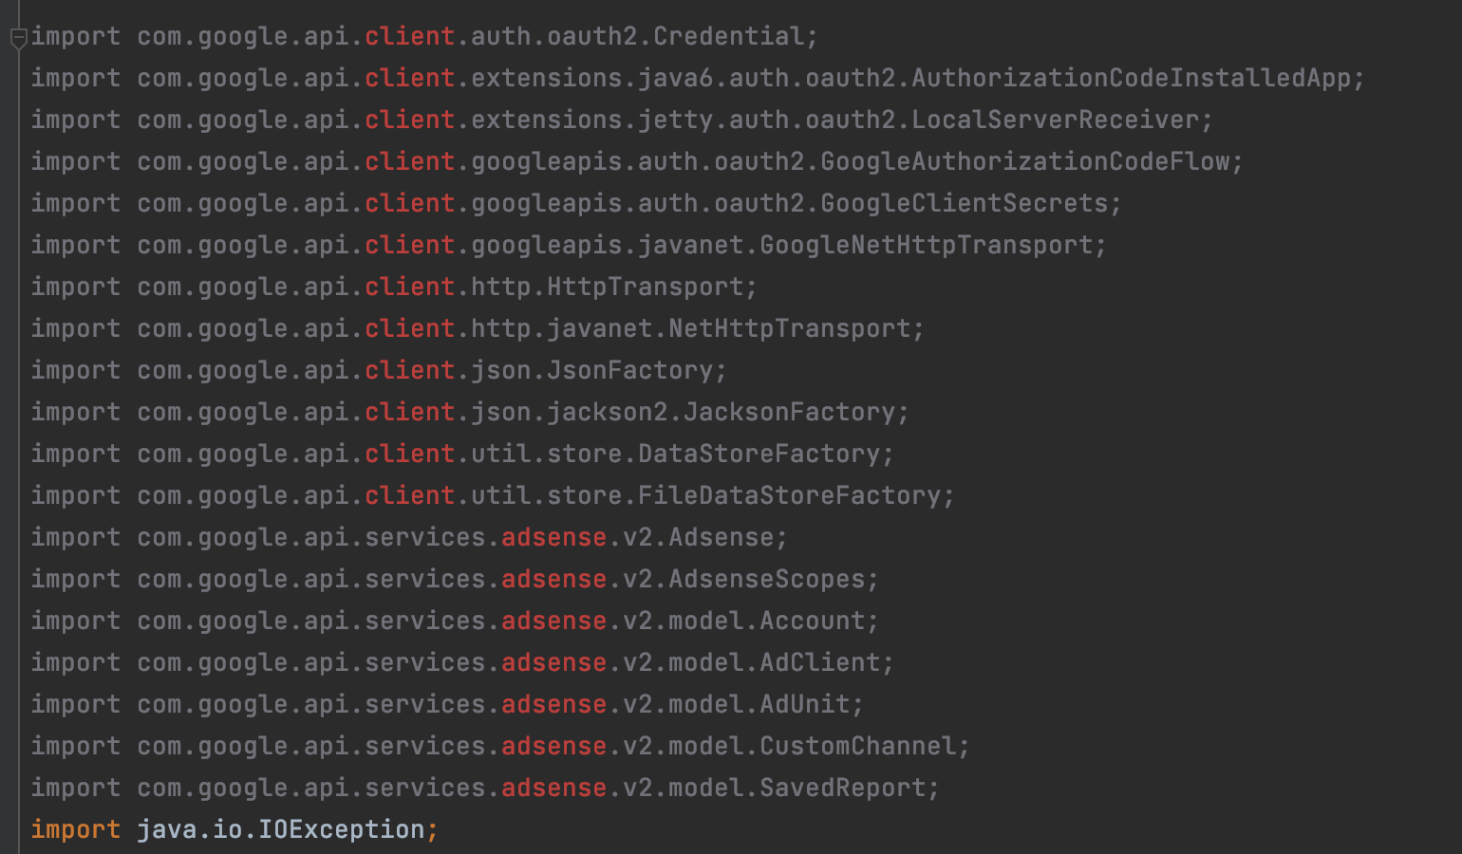Image resolution: width=1462 pixels, height=854 pixels.
Task: Click AdsenseScopes class name
Action: pyautogui.click(x=767, y=579)
